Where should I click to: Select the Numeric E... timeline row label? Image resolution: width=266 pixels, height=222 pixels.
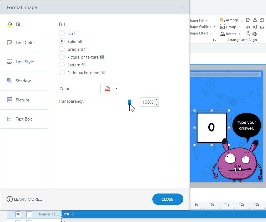[49, 214]
